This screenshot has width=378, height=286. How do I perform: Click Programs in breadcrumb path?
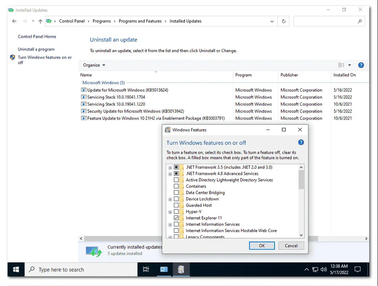click(101, 21)
